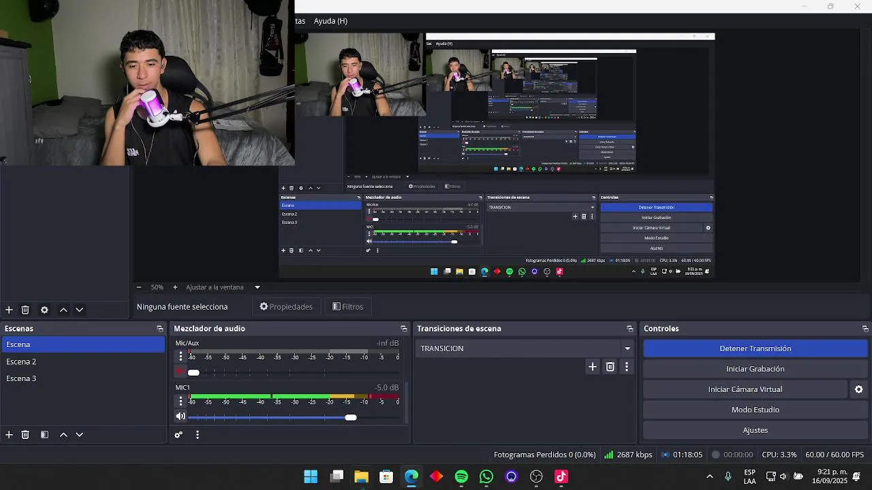872x490 pixels.
Task: Click the CPU: 3.3% status text
Action: pos(779,455)
